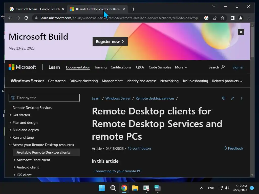Open Learn breadcrumb link

96,98
